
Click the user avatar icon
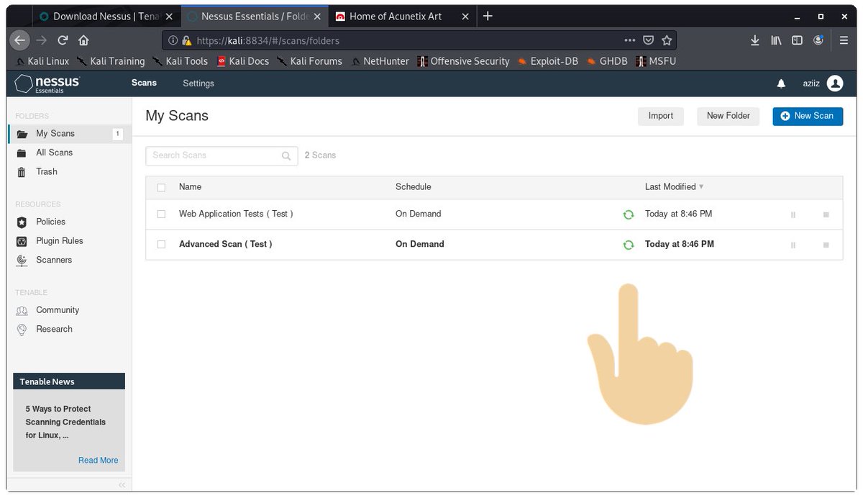(835, 83)
